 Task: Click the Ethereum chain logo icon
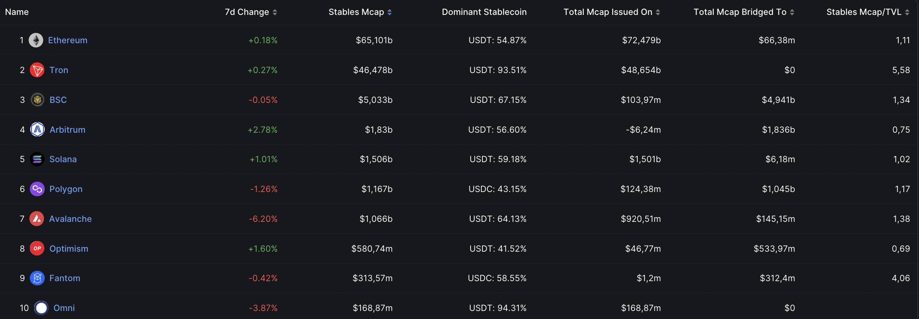36,40
